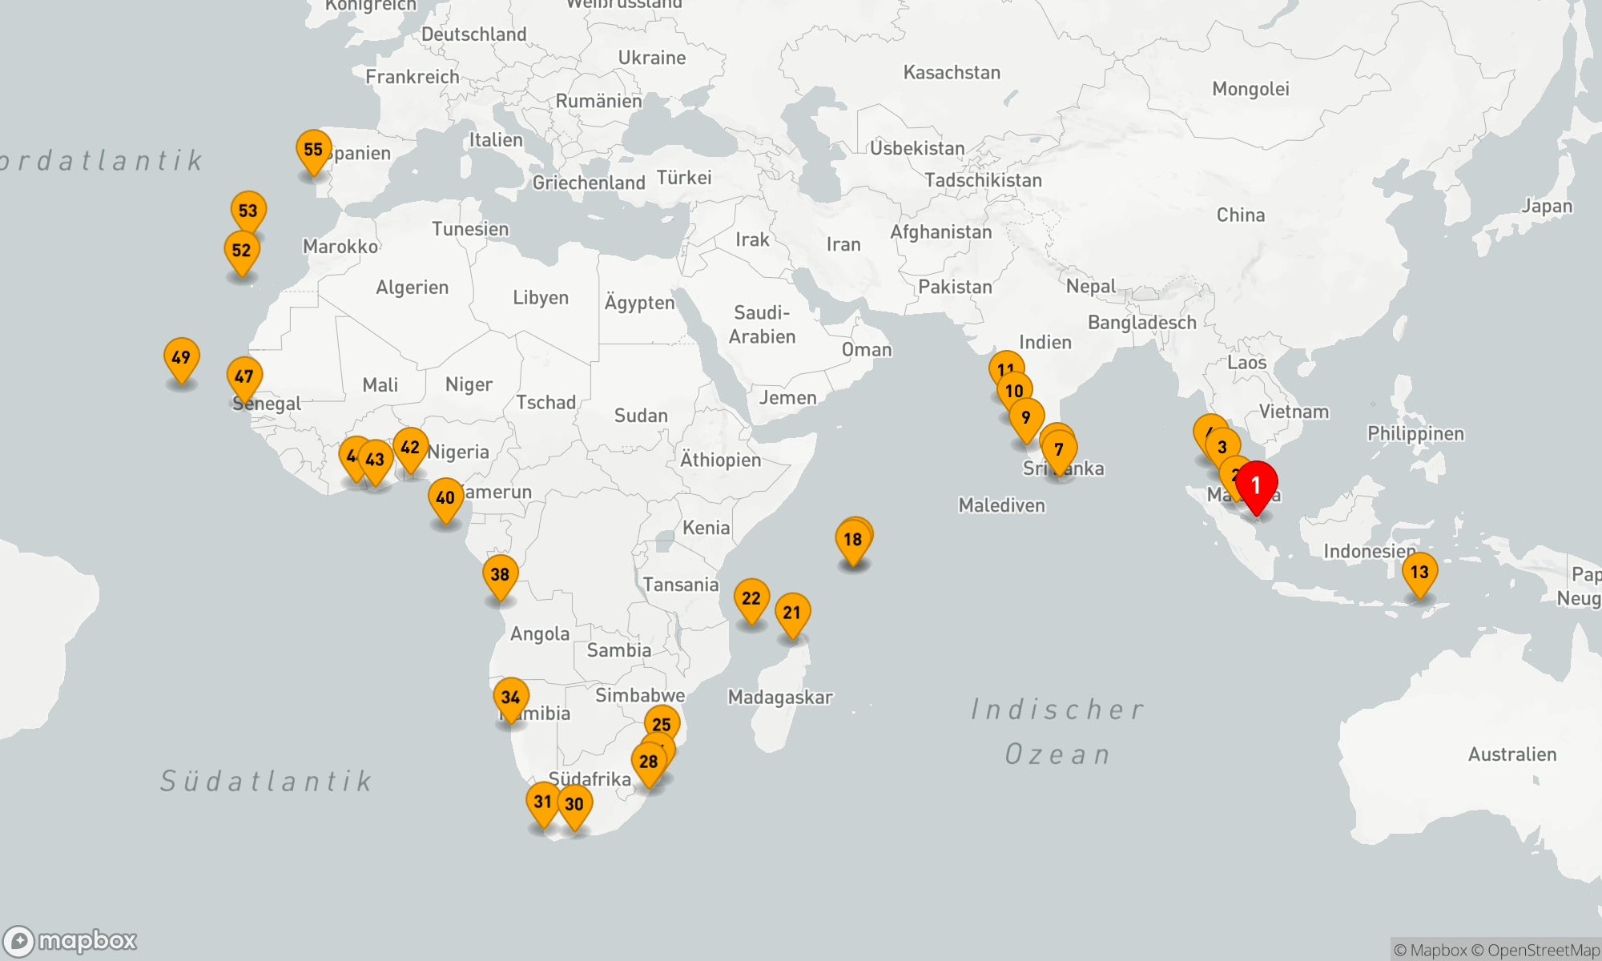This screenshot has width=1602, height=961.
Task: Select marker 9 on the Indian coast
Action: (1026, 417)
